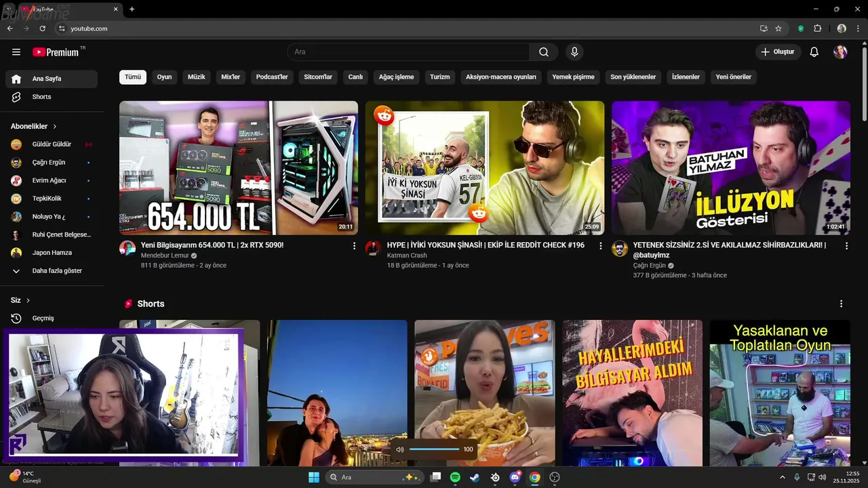Open the İllüzyon Gösterisi video thumbnail
The width and height of the screenshot is (868, 488).
tap(731, 168)
